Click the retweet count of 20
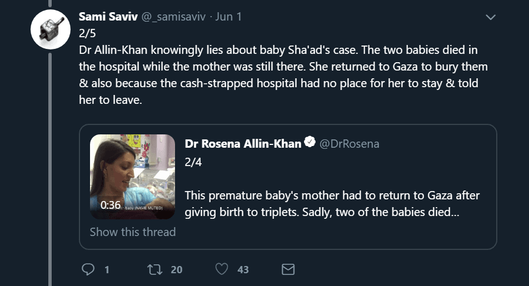Image resolution: width=529 pixels, height=286 pixels. 176,270
